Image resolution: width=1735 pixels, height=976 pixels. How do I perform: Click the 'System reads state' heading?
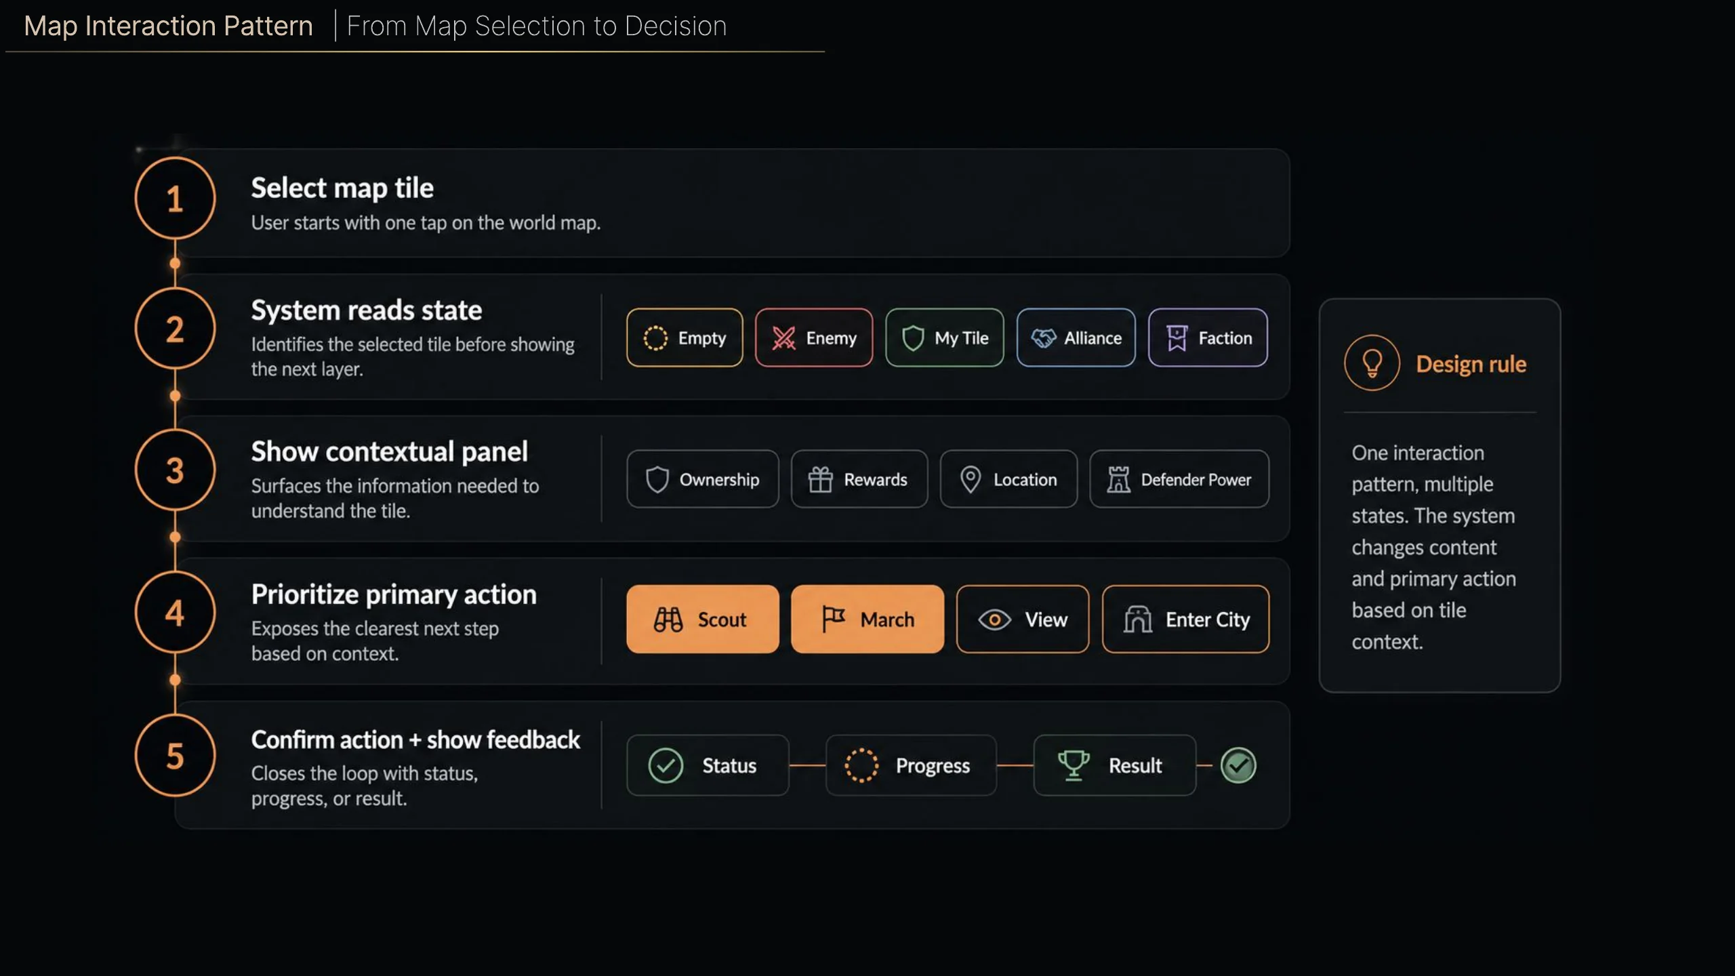tap(367, 310)
